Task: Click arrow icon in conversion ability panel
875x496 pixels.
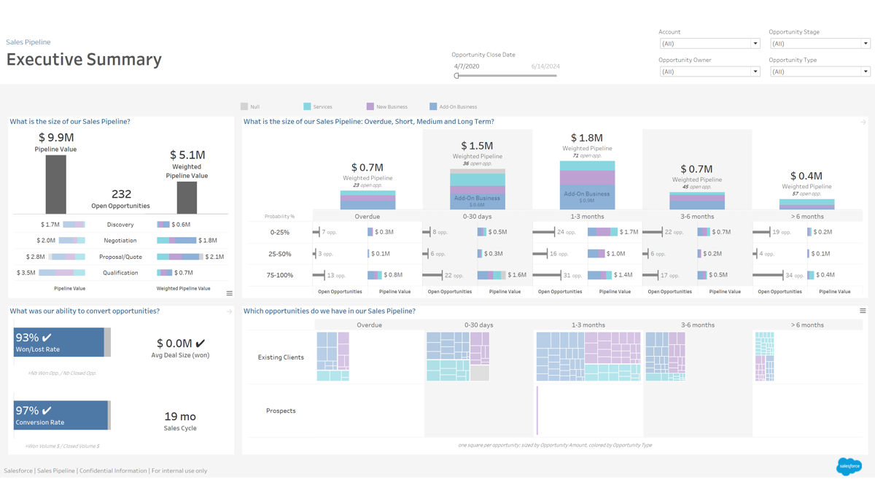Action: pos(229,311)
